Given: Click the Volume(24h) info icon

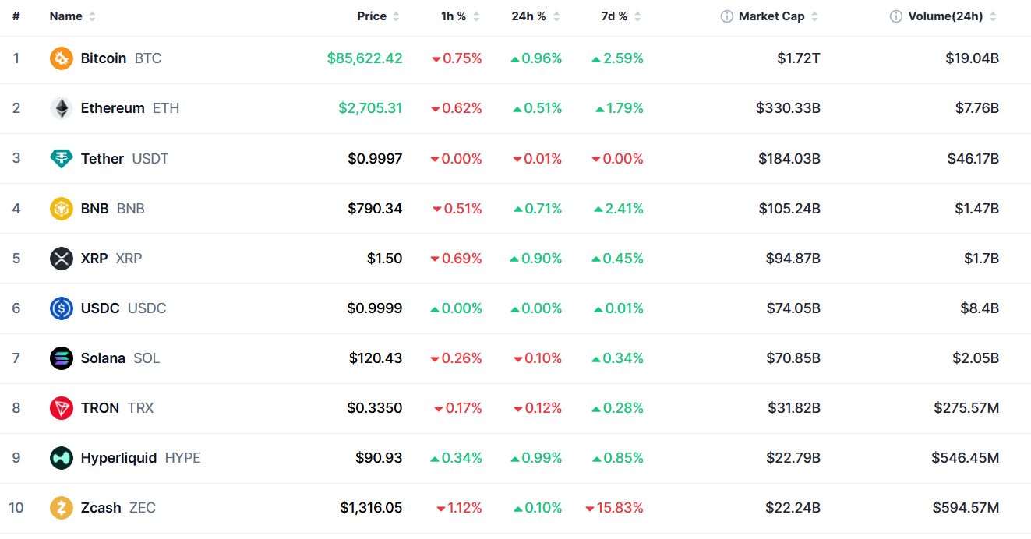Looking at the screenshot, I should (896, 16).
